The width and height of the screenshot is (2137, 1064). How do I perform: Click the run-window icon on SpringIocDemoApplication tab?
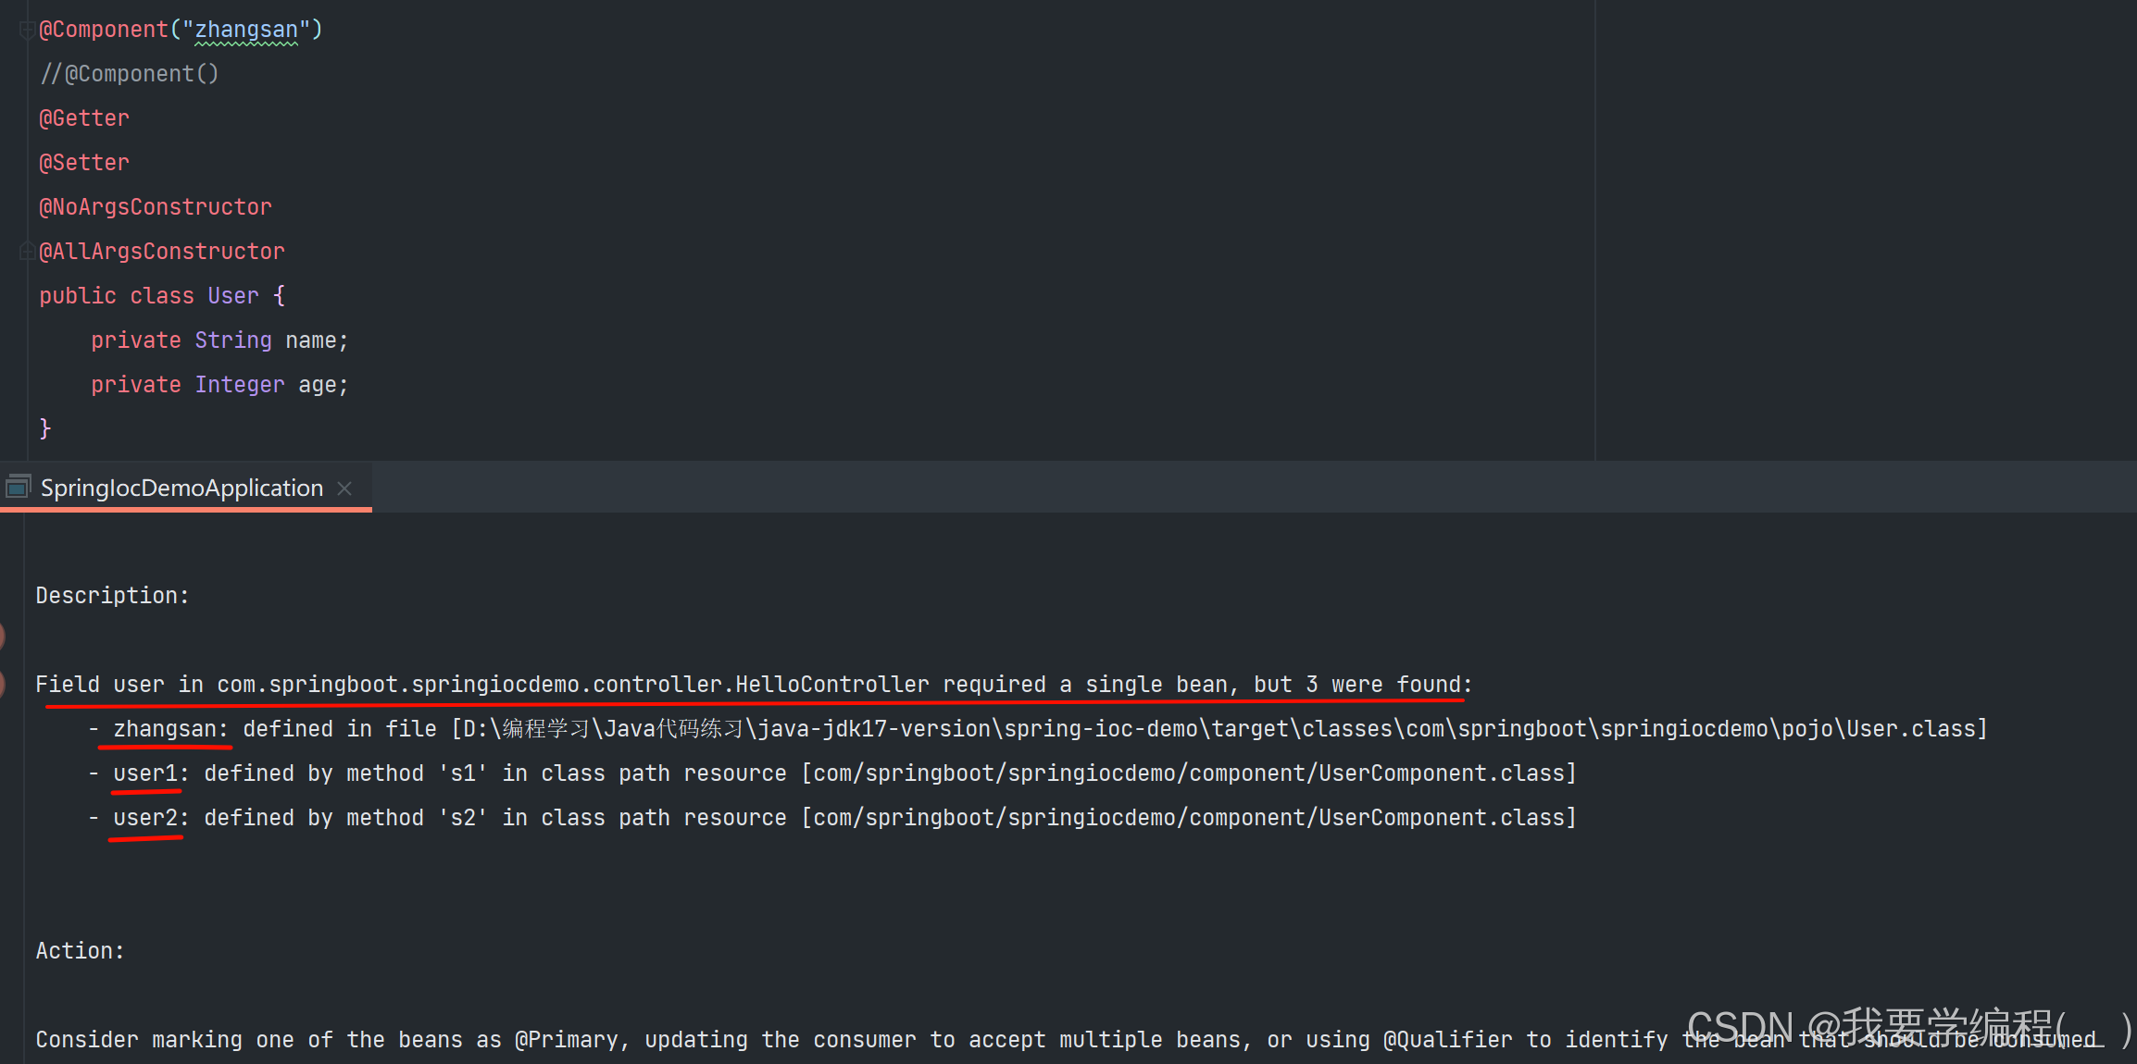coord(18,487)
